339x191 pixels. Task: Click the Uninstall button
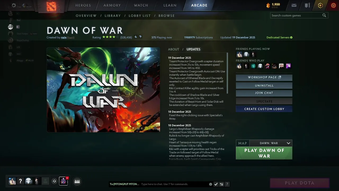pyautogui.click(x=264, y=86)
